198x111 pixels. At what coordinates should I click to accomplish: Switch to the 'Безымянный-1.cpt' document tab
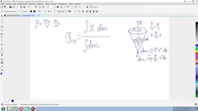(28, 15)
